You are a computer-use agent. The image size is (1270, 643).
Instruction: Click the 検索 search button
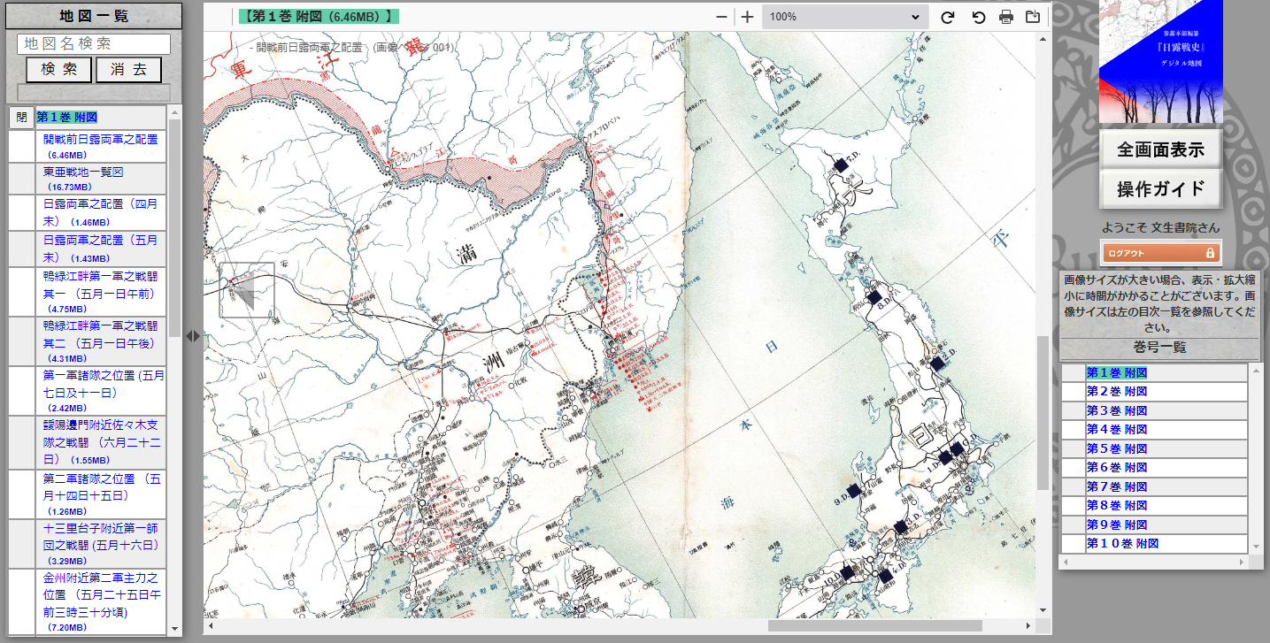pos(58,70)
